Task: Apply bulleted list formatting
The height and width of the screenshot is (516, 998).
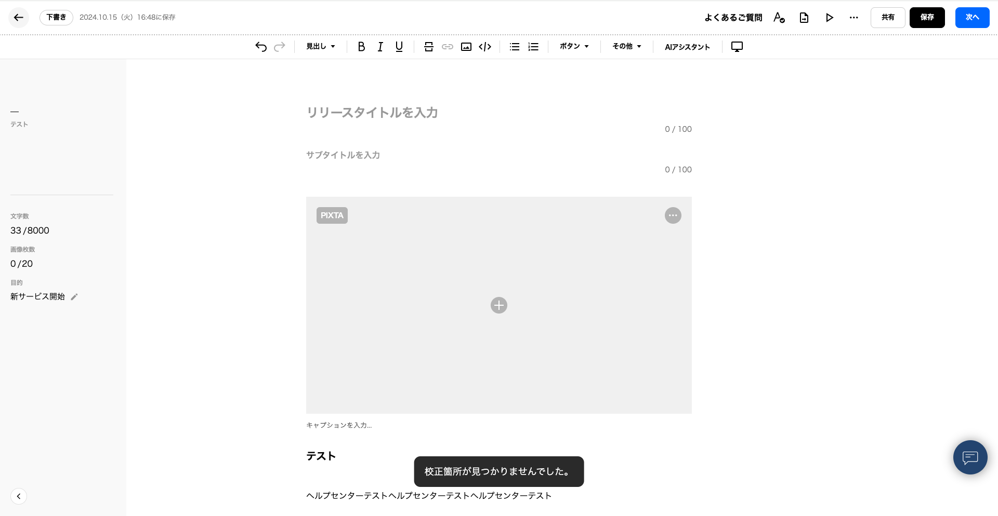Action: click(x=515, y=47)
